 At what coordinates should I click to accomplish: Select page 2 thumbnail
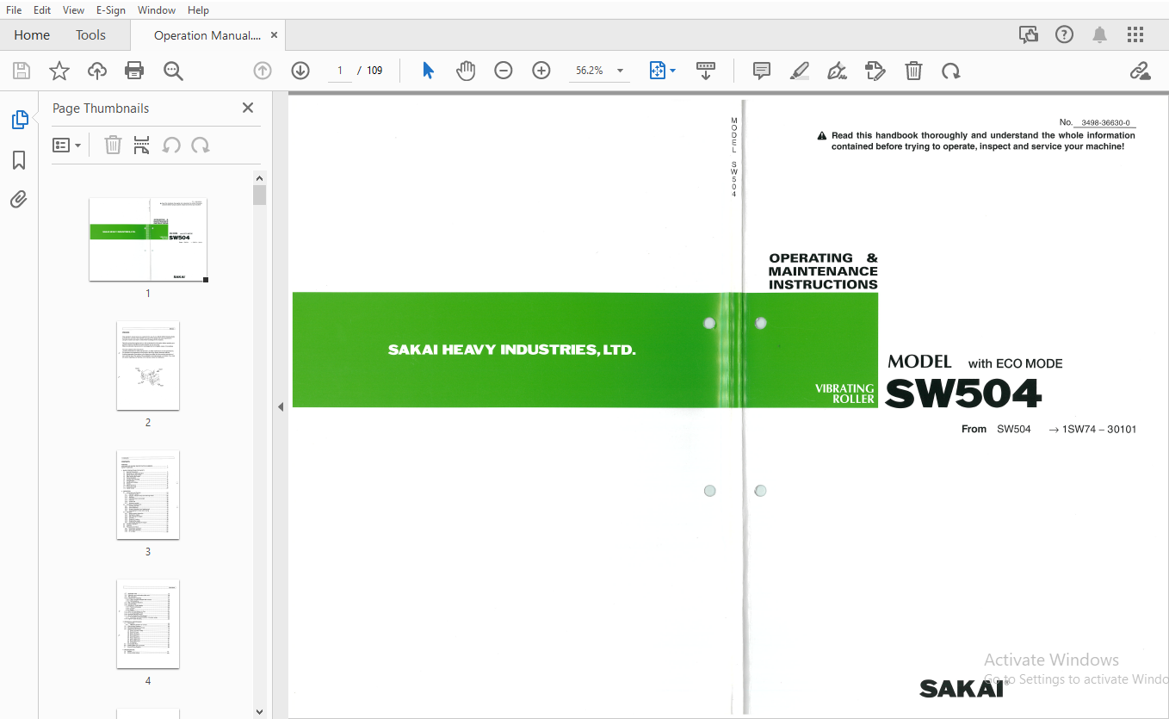pos(148,366)
